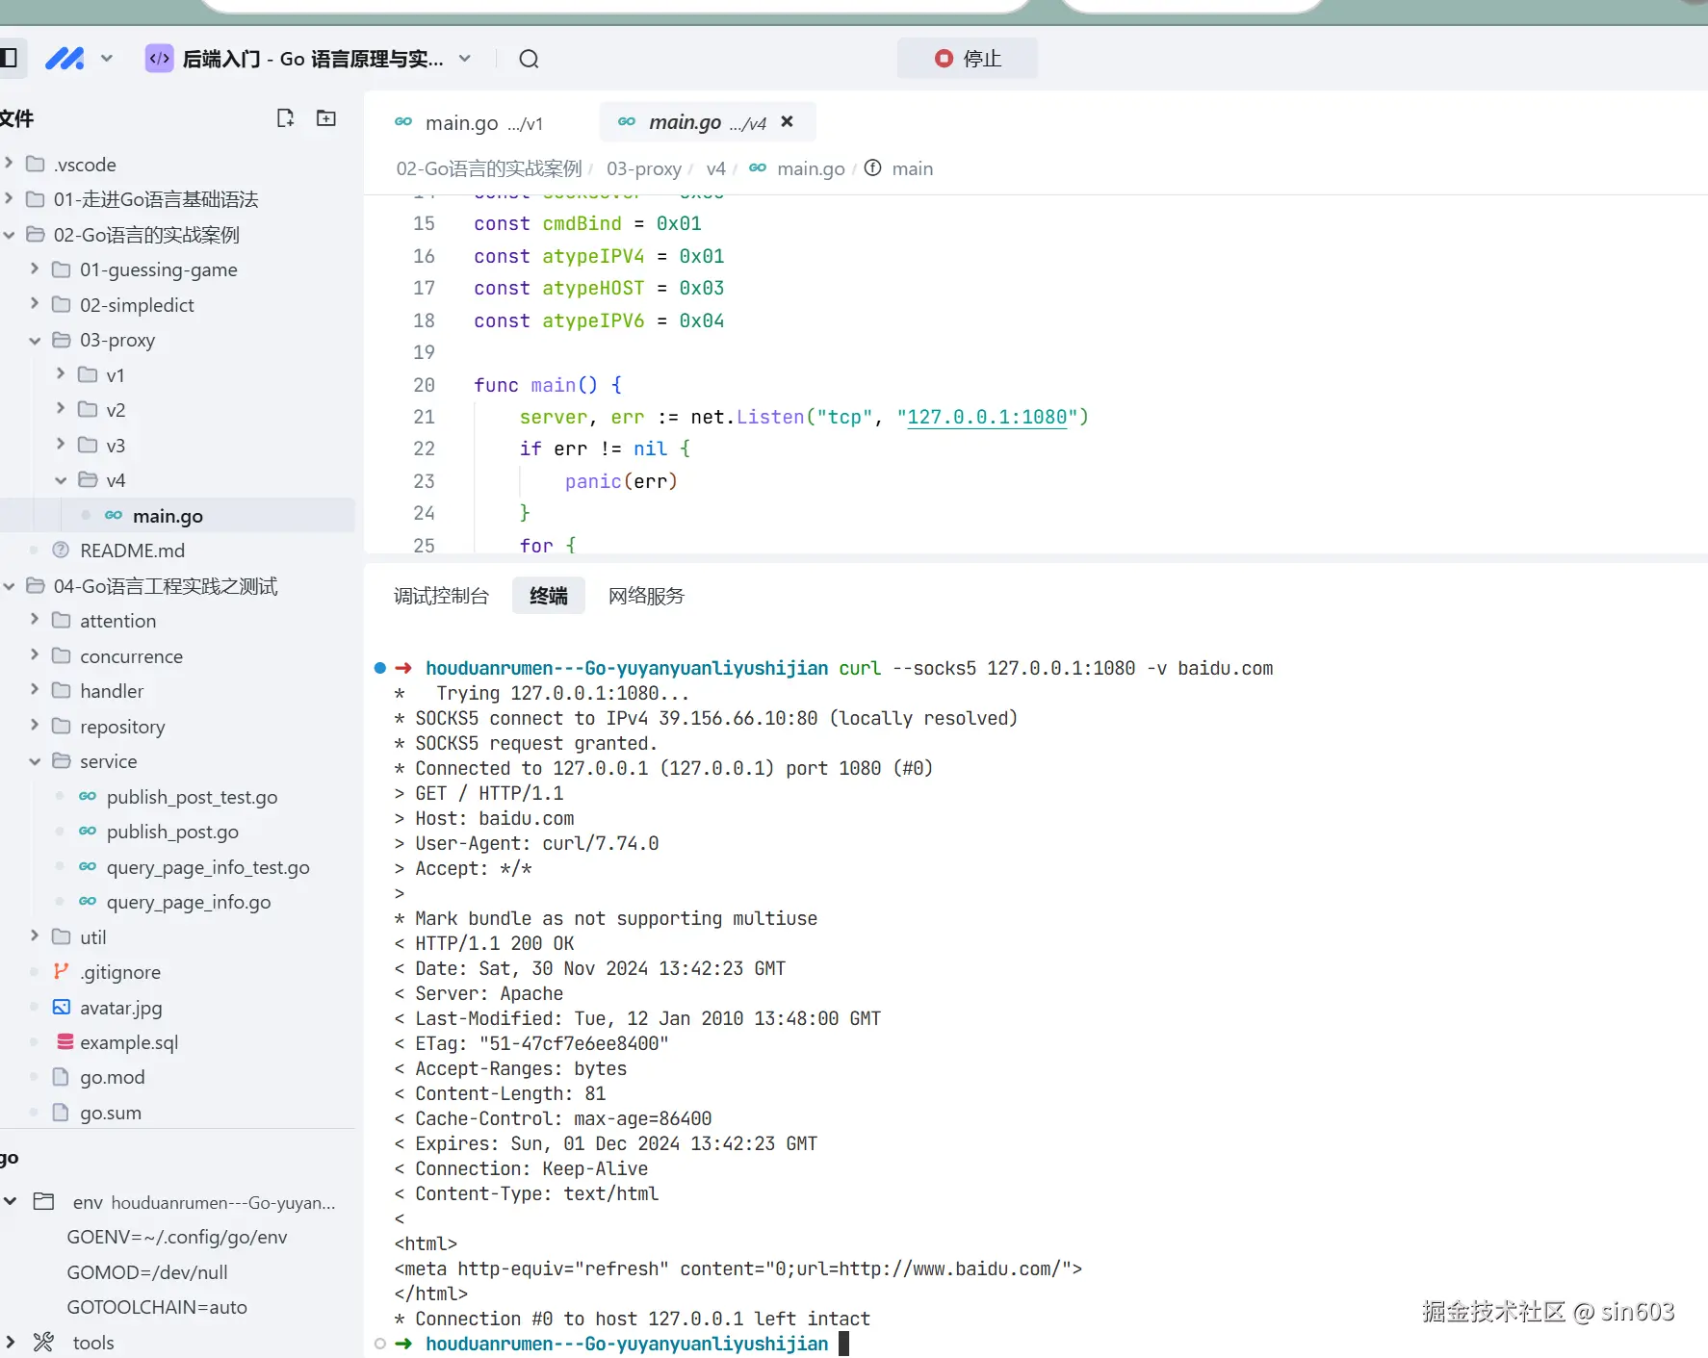The image size is (1708, 1358).
Task: Create a new file with the toolbar icon
Action: coord(285,118)
